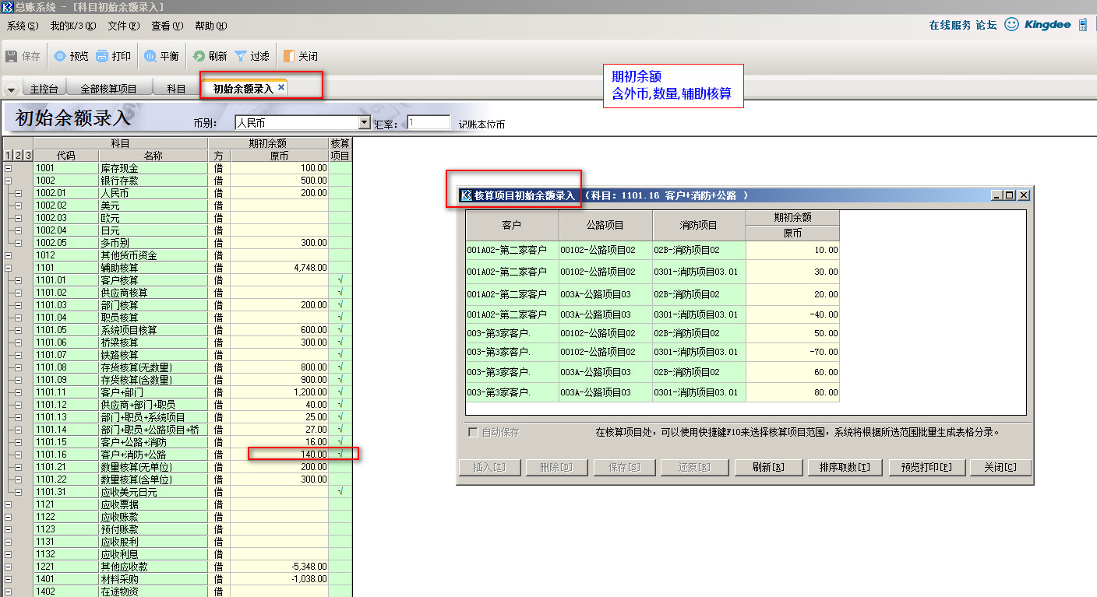Open the 在线服务 link
The height and width of the screenshot is (597, 1097).
[950, 25]
